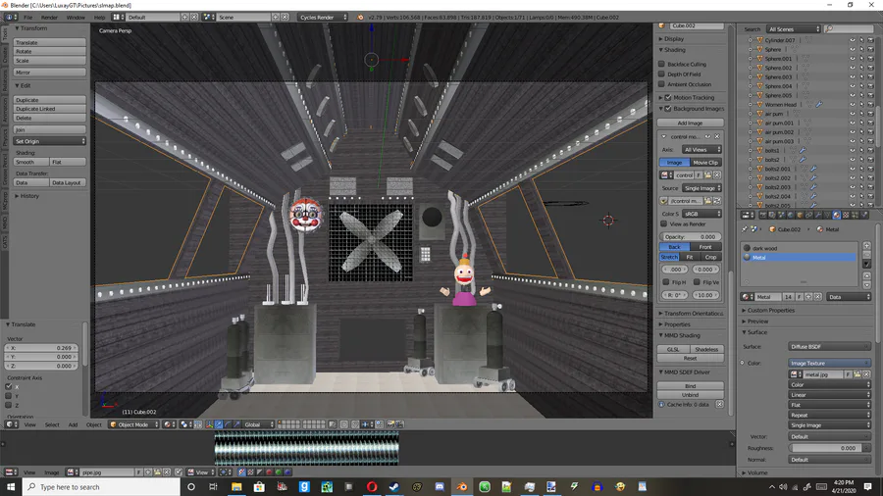Click the Duplicate Linked button
This screenshot has height=496, width=883.
[50, 109]
